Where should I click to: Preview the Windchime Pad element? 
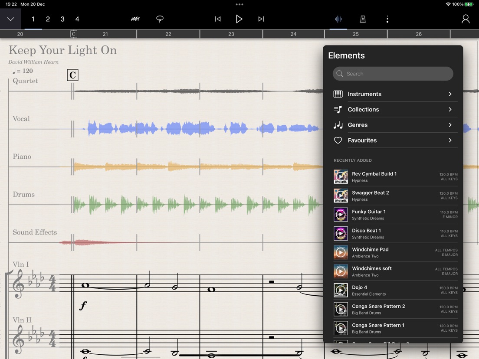341,252
